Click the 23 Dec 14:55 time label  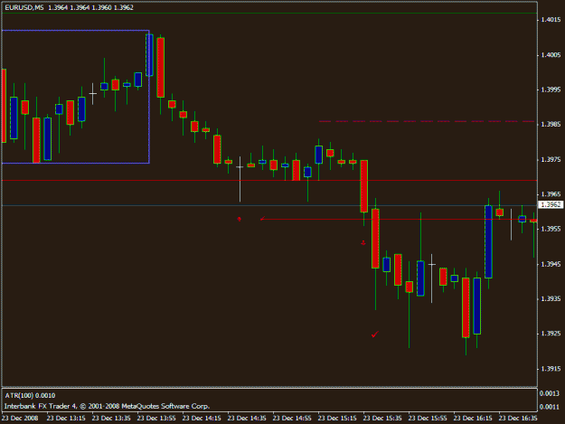click(x=292, y=418)
